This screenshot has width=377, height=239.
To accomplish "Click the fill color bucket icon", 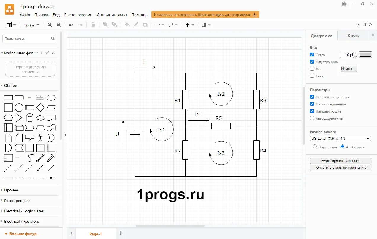I will click(x=127, y=25).
